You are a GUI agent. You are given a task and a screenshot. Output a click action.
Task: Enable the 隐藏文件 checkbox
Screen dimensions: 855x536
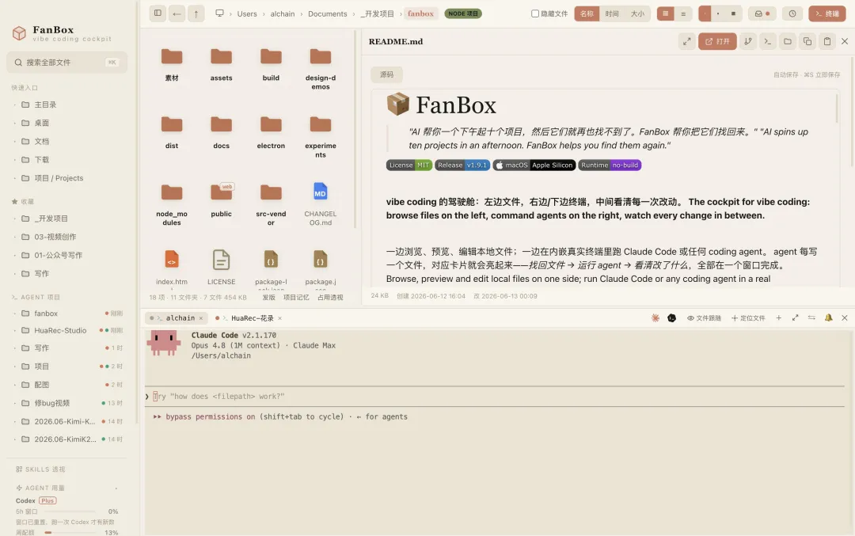point(535,13)
